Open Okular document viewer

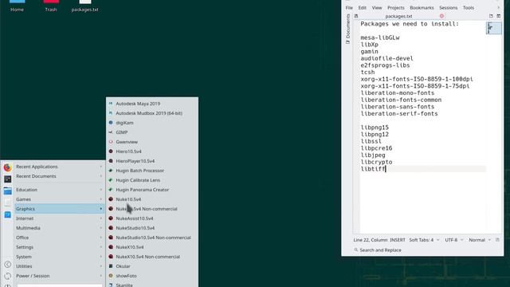(152, 266)
